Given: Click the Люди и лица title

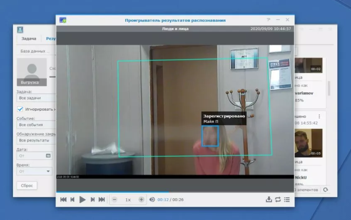Looking at the screenshot, I should click(x=175, y=29).
